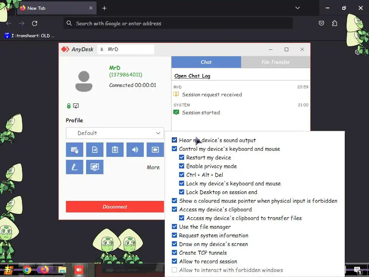The width and height of the screenshot is (369, 277).
Task: Click the session recording camera icon
Action: tap(155, 150)
